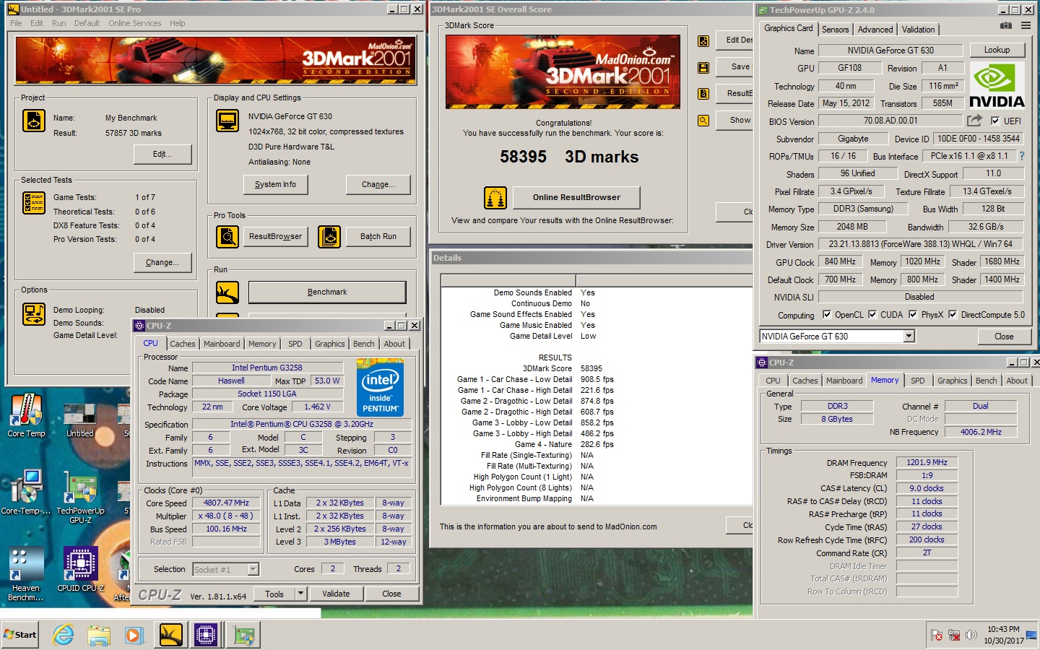The image size is (1040, 650).
Task: Open Core Temp desktop icon
Action: (26, 415)
